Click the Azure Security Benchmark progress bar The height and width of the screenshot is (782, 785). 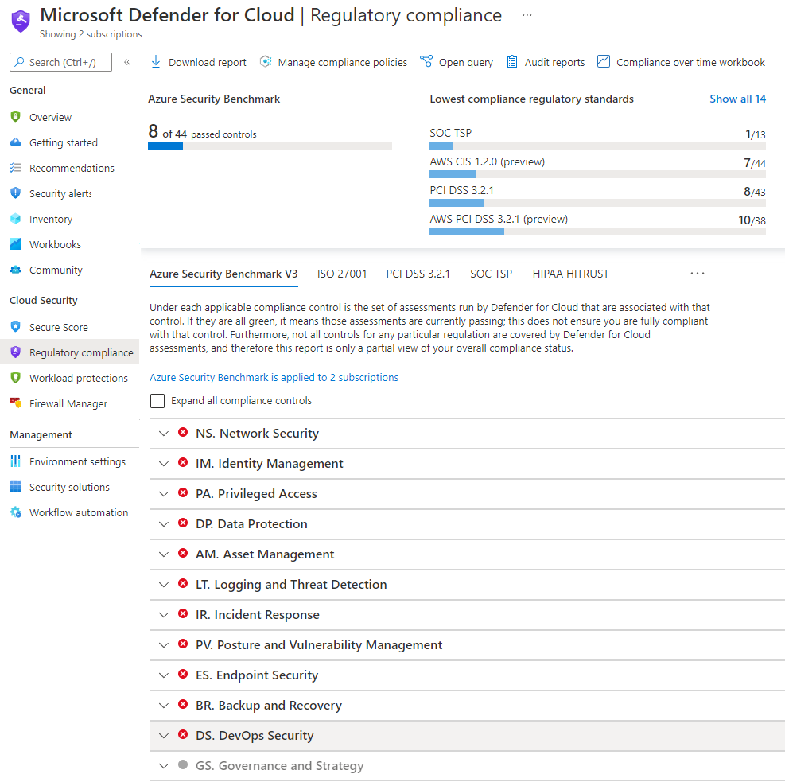click(270, 146)
